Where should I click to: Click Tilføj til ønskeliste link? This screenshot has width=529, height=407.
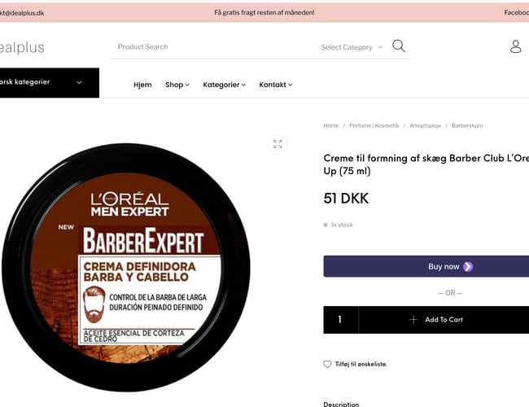click(361, 364)
